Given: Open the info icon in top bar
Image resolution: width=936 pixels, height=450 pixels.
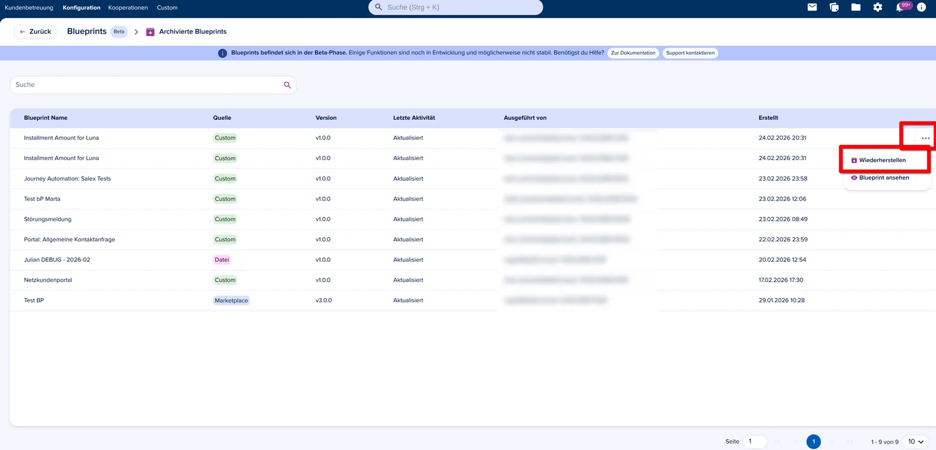Looking at the screenshot, I should 921,7.
